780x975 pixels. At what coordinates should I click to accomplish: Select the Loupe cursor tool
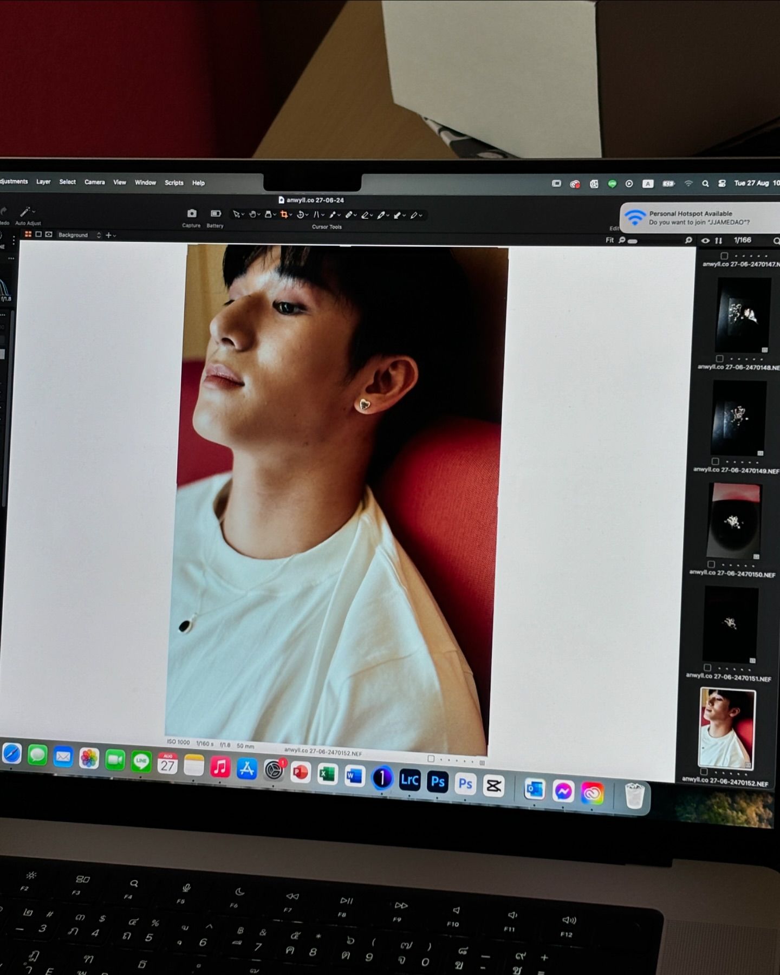coord(268,214)
